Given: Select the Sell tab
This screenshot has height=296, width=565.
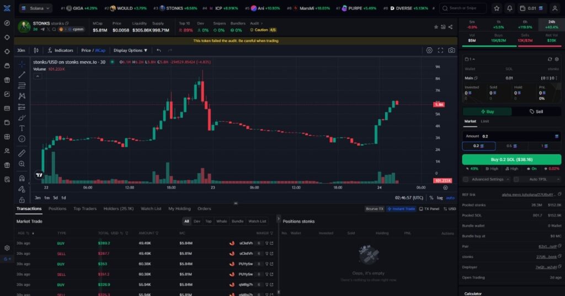Looking at the screenshot, I should tap(536, 112).
